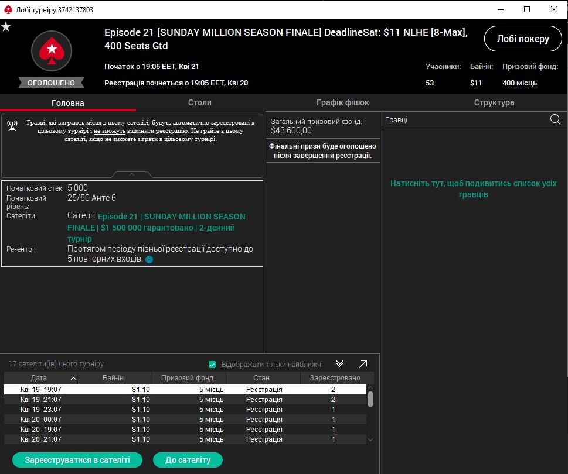Switch to the Столи tab
Viewport: 568px width, 474px height.
pyautogui.click(x=200, y=102)
